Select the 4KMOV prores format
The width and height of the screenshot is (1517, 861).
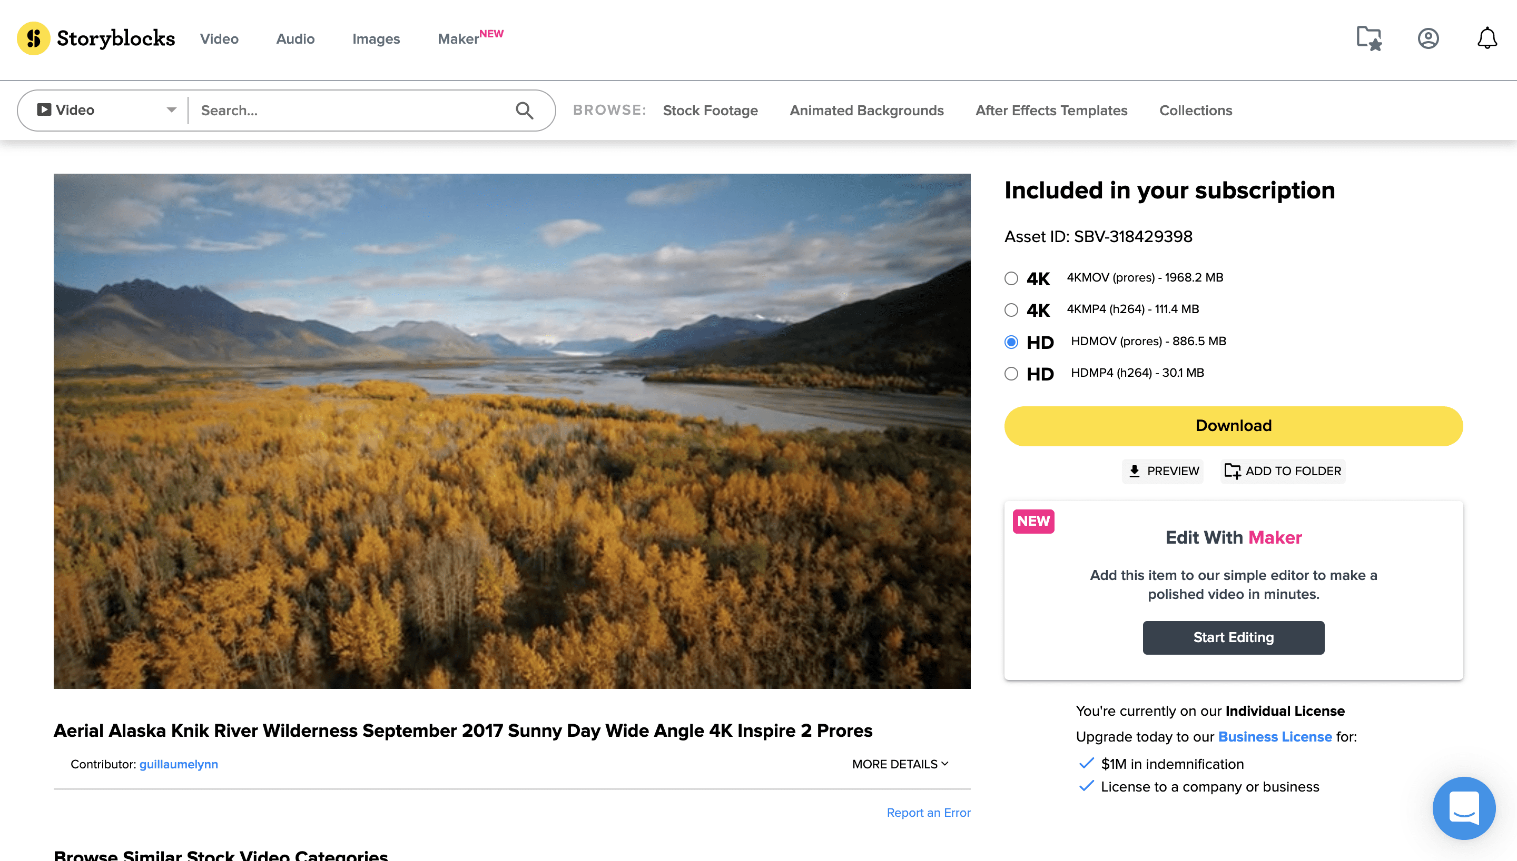1011,278
